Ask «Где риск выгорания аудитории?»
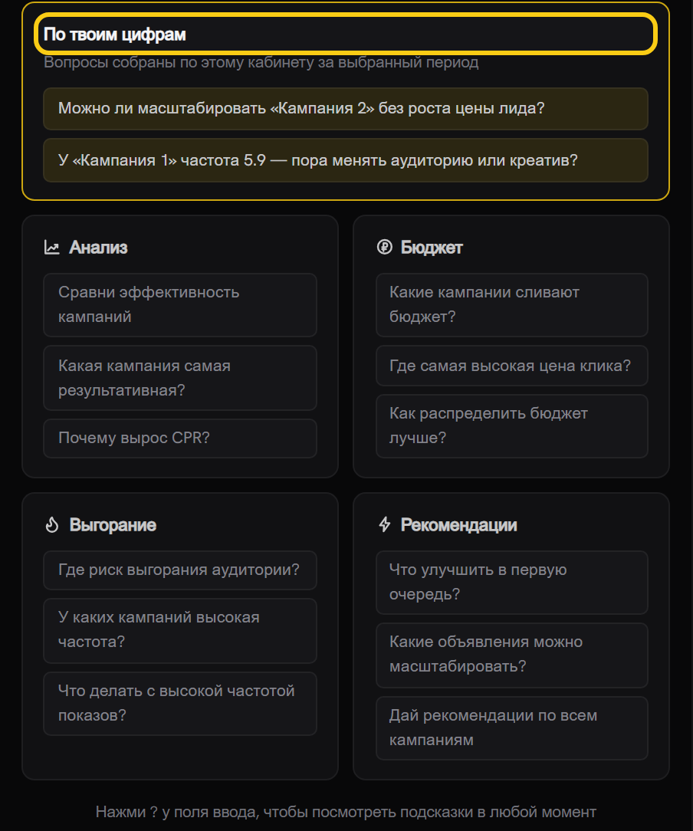Screen dimensions: 693x831 (180, 570)
